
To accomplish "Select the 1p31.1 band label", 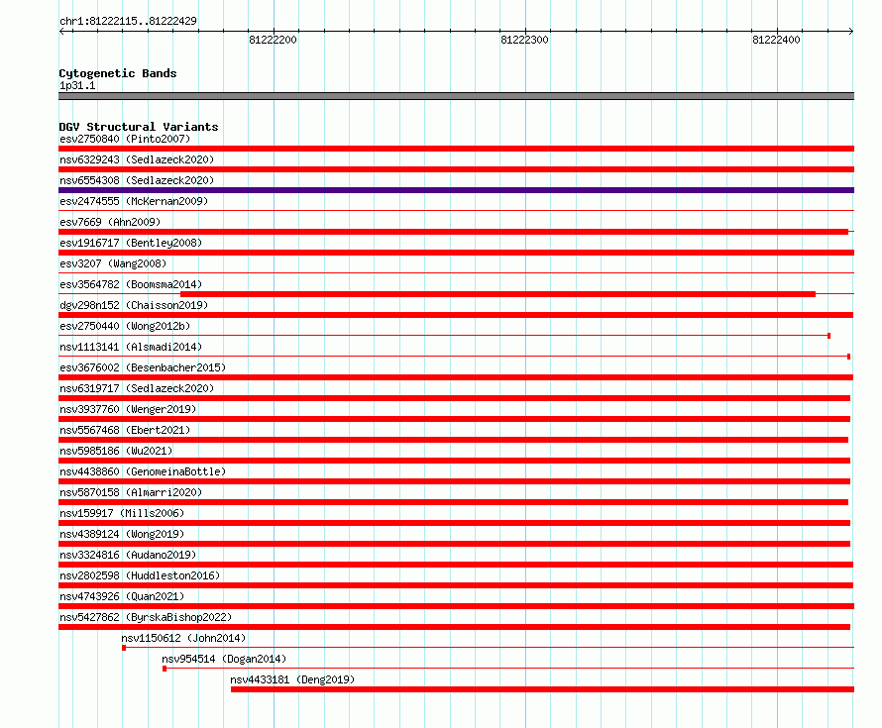I will (77, 85).
